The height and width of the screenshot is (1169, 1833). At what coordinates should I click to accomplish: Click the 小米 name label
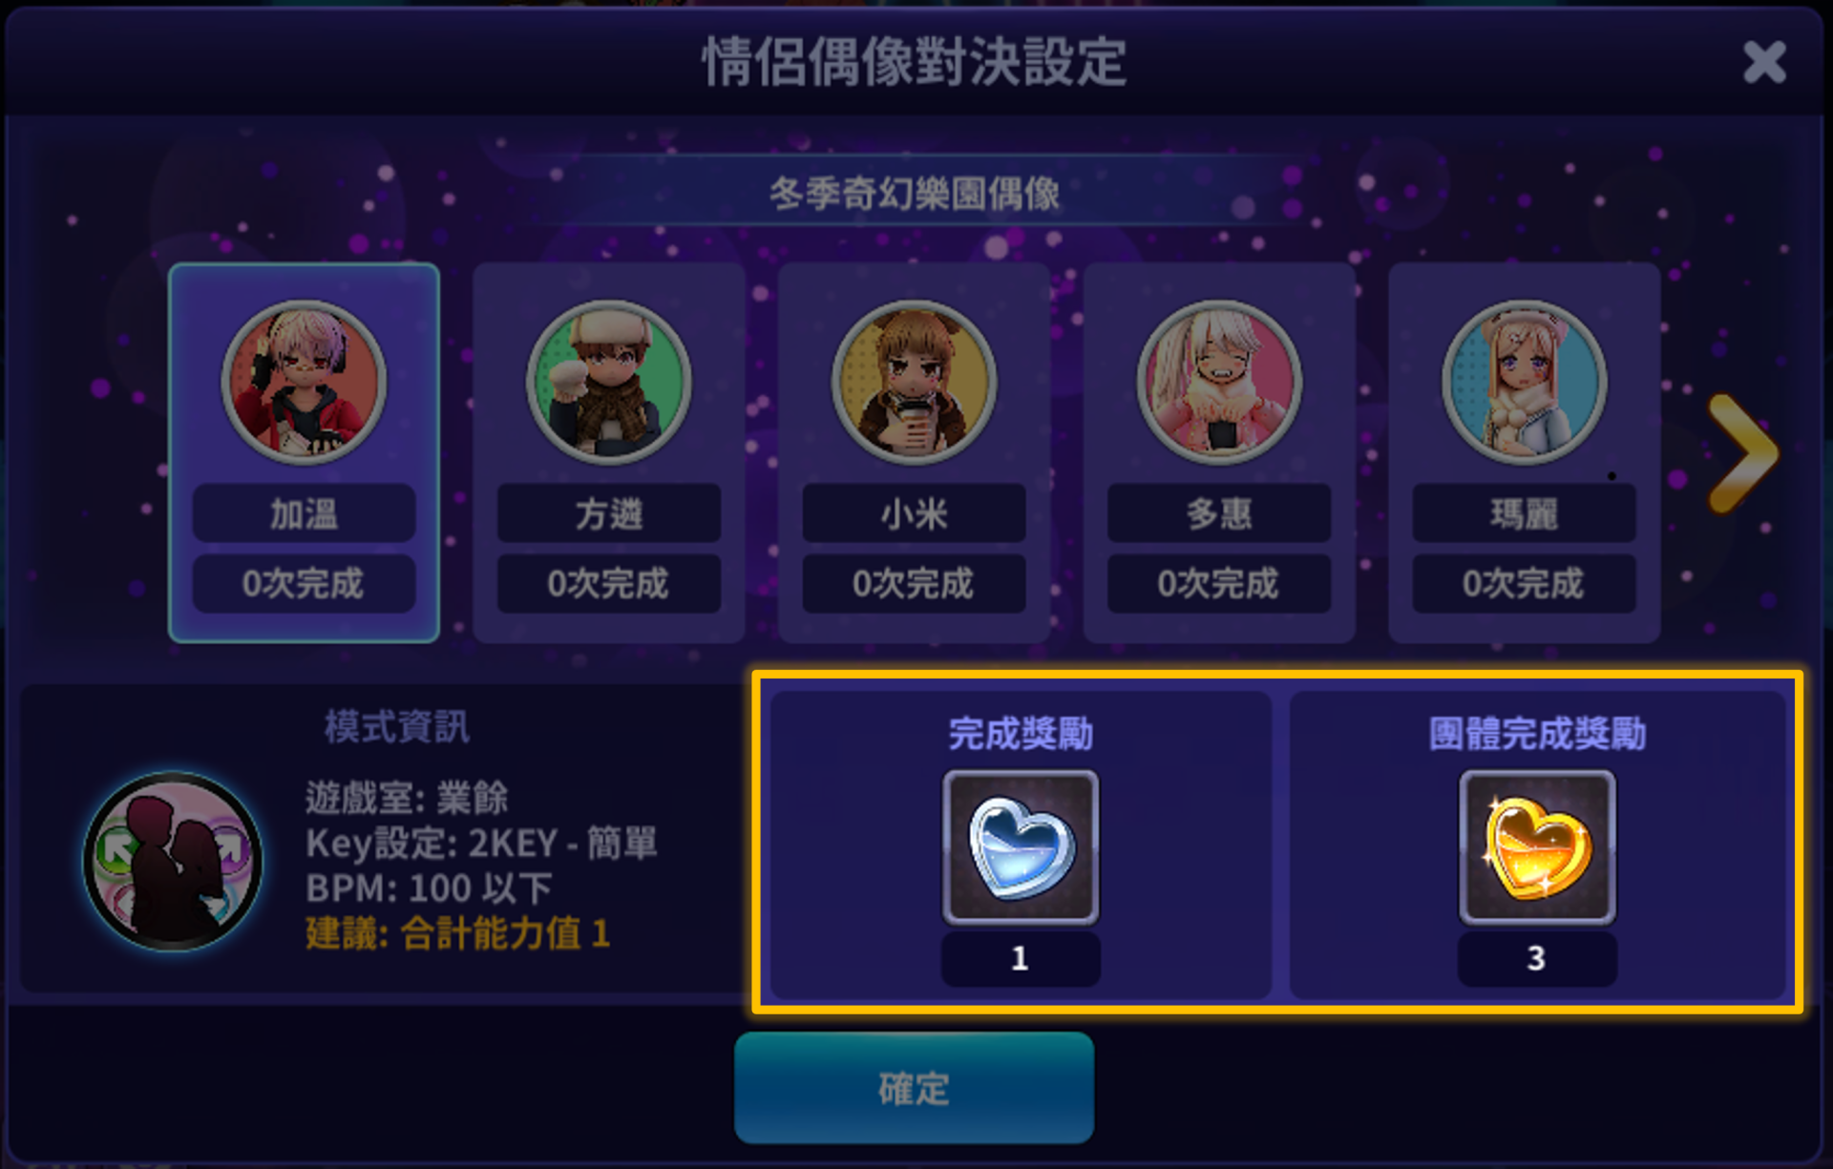(x=914, y=513)
